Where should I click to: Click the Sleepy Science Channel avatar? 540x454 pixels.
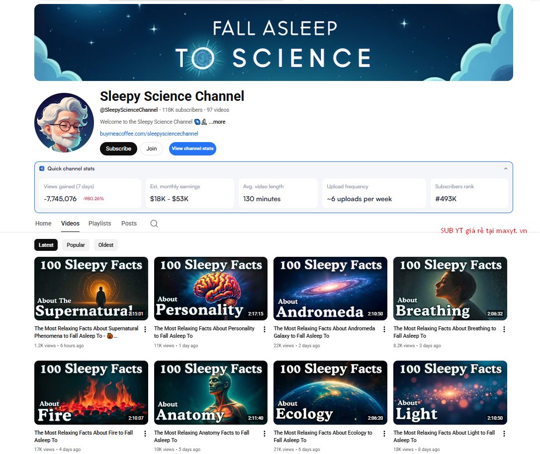[x=64, y=123]
